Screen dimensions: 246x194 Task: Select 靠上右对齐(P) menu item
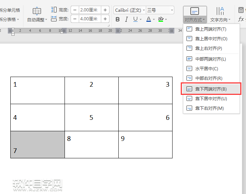(x=211, y=48)
